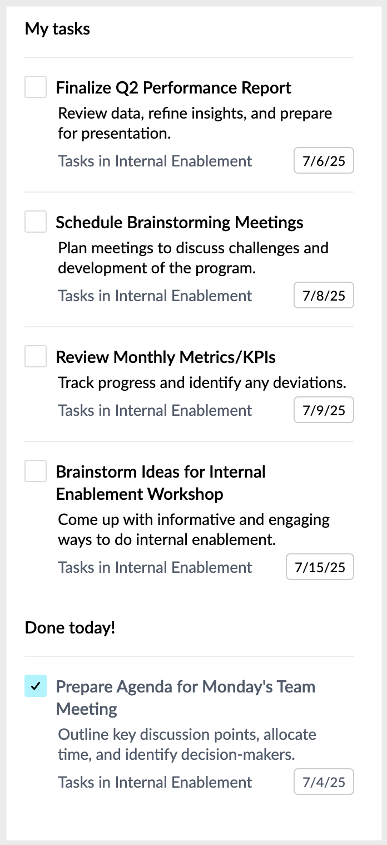This screenshot has height=845, width=387.
Task: Click the task description about key discussion points
Action: point(187,744)
